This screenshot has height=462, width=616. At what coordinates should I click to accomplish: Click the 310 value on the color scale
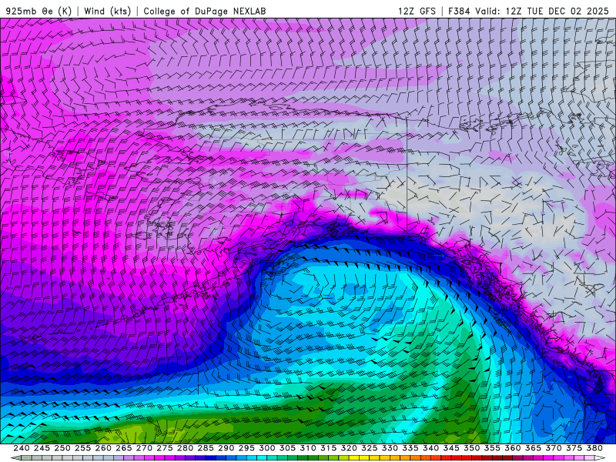[x=308, y=448]
